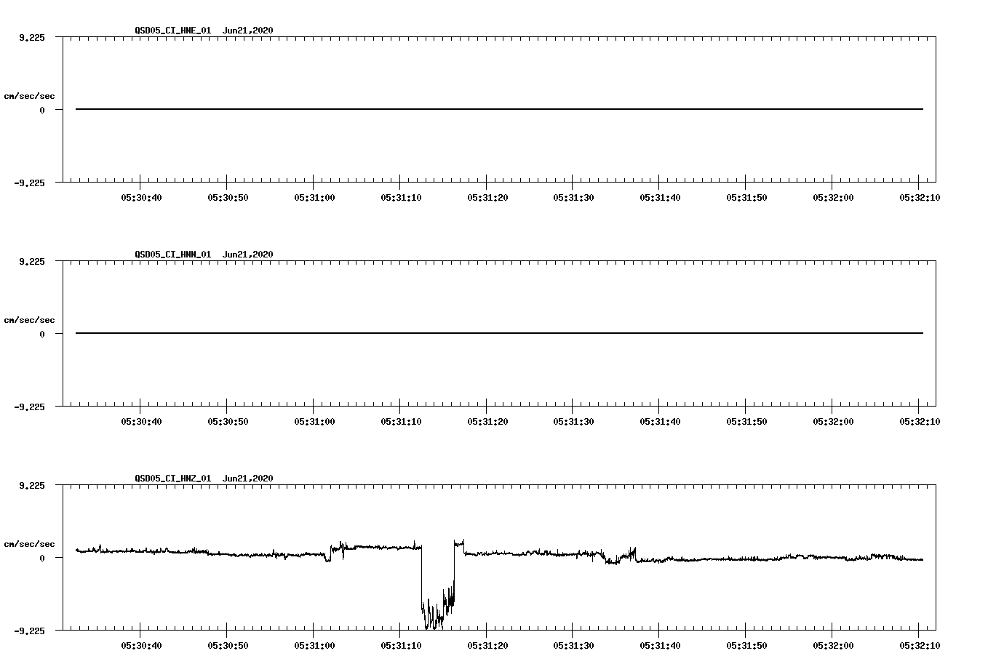Select the 05:31:10 time label under HNN plot
This screenshot has width=988, height=672.
(x=401, y=422)
